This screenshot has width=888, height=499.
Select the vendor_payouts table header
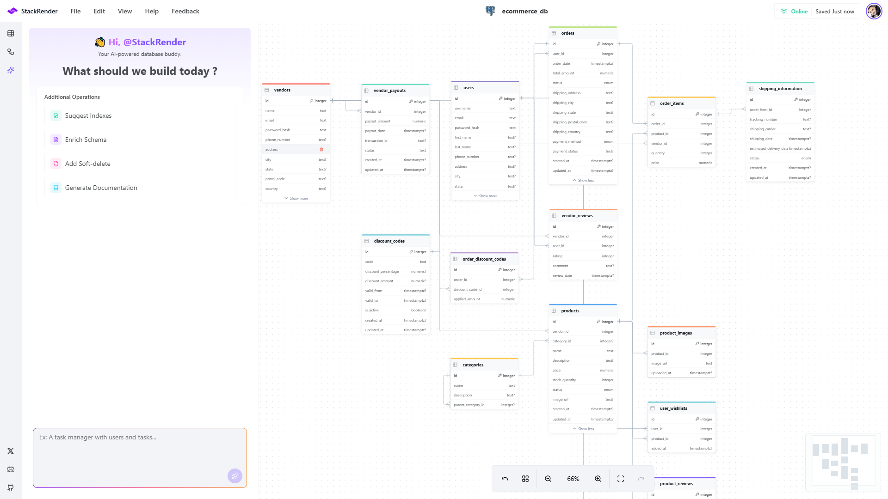[x=395, y=91]
